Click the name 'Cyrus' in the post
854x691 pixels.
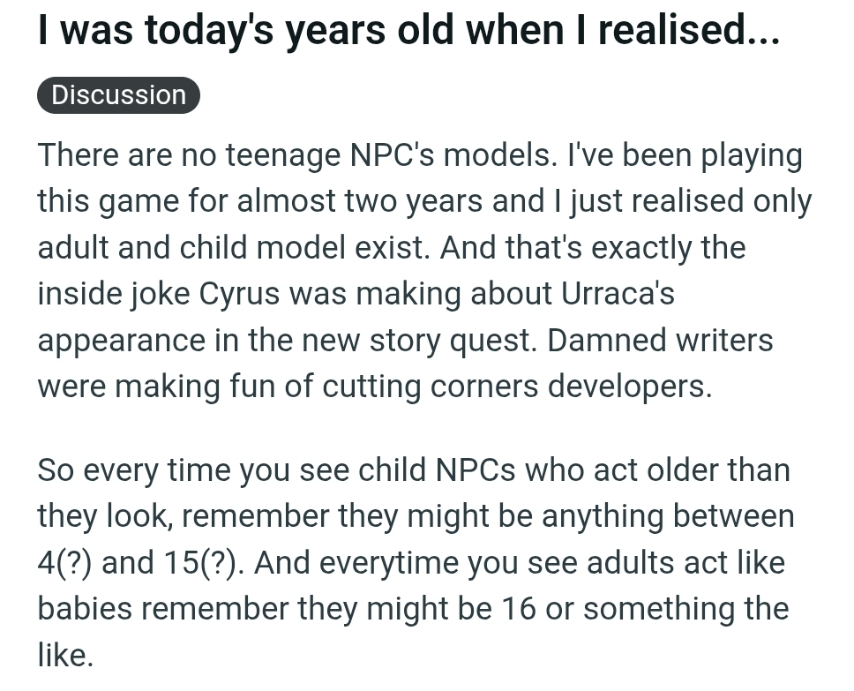click(x=239, y=294)
